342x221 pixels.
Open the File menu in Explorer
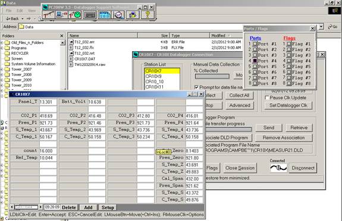(9, 11)
